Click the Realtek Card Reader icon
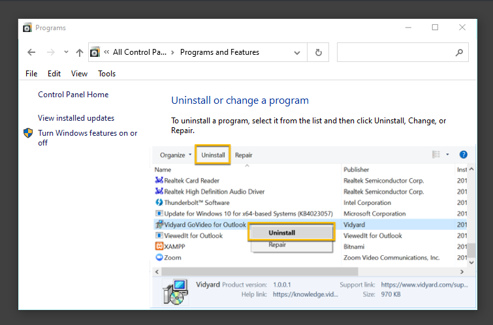The height and width of the screenshot is (325, 493). (x=159, y=180)
